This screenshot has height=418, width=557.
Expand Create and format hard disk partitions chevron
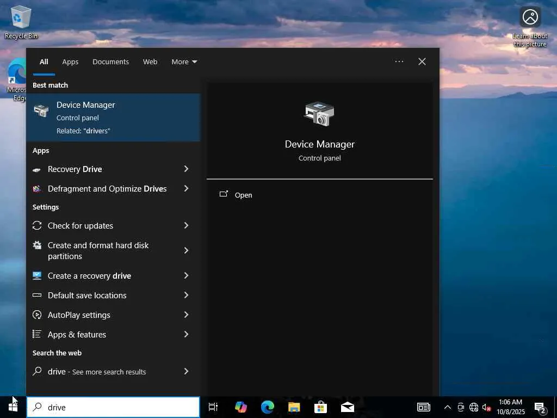[186, 250]
